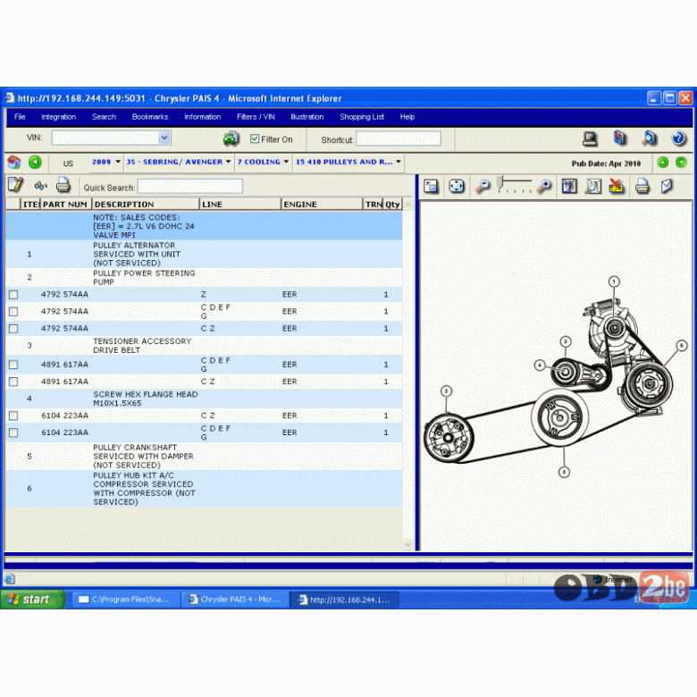This screenshot has height=697, width=697.
Task: Open the VIN combo box dropdown
Action: click(164, 138)
